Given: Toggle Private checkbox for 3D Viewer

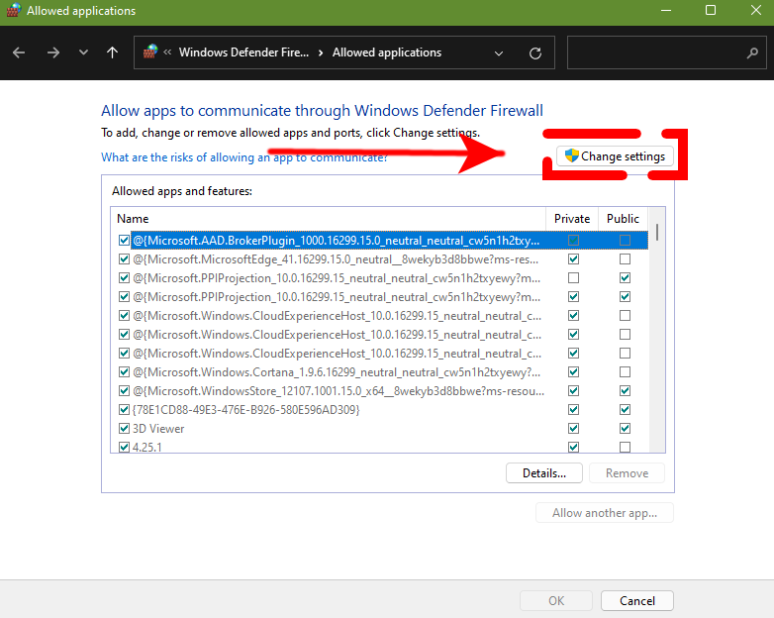Looking at the screenshot, I should pyautogui.click(x=573, y=428).
